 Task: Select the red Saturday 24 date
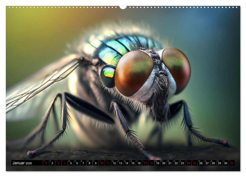188,163
